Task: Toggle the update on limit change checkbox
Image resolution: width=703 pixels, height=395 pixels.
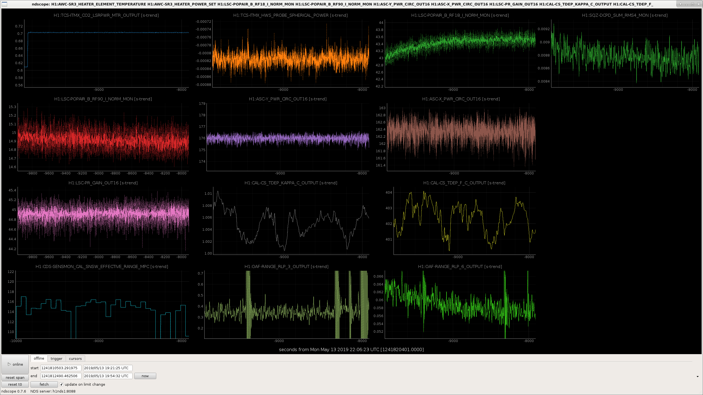Action: click(x=62, y=384)
